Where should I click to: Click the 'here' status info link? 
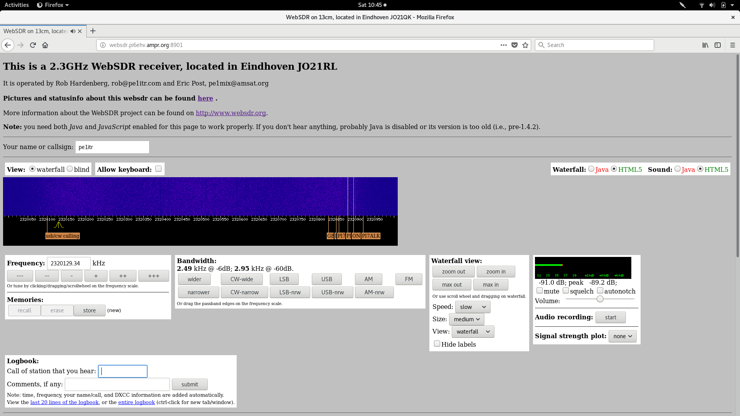[x=205, y=98]
